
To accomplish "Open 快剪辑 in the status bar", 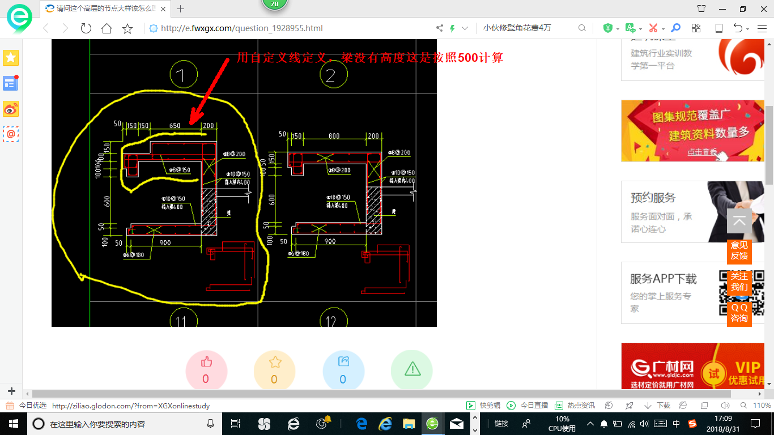I will pyautogui.click(x=483, y=406).
